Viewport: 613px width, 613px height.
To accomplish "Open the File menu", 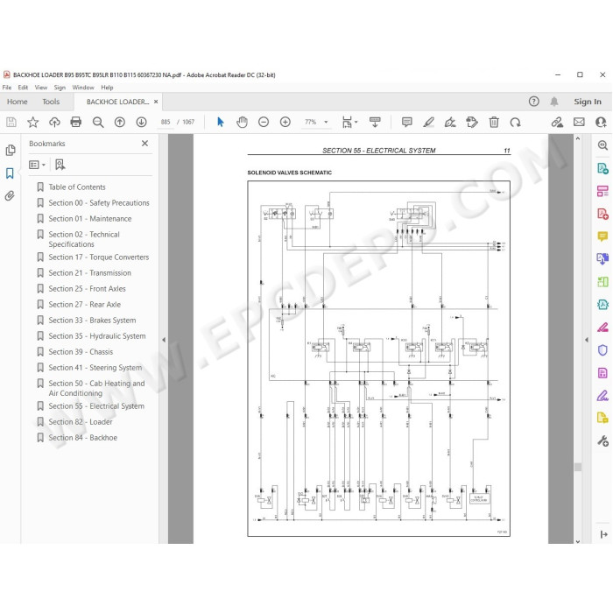I will pyautogui.click(x=7, y=88).
